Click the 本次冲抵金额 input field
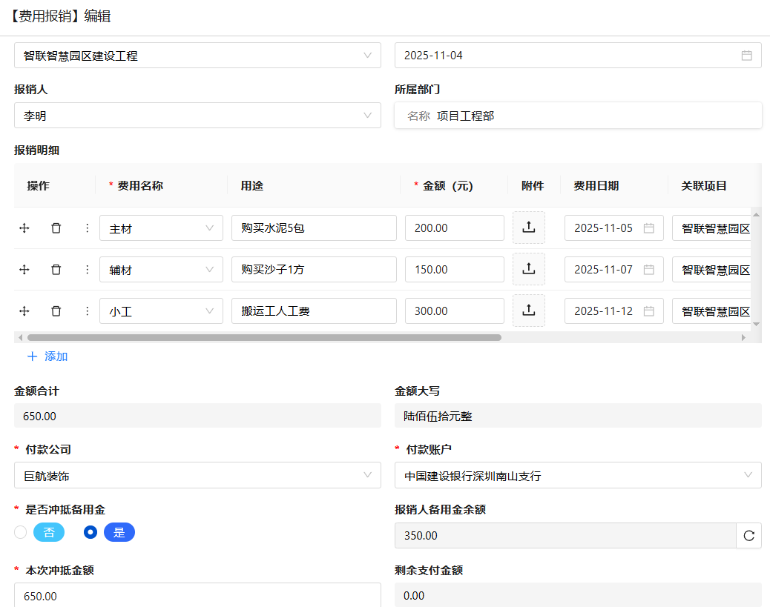 [x=197, y=595]
